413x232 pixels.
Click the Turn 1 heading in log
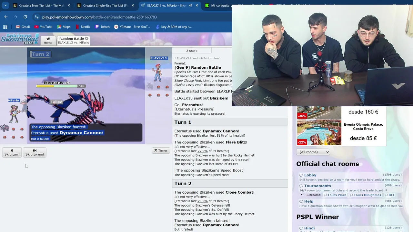183,122
